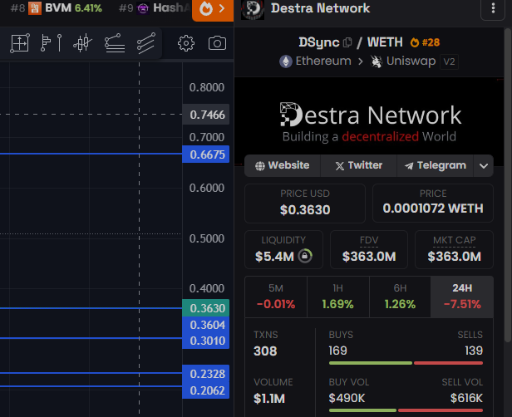512x417 pixels.
Task: Click the 0.2062 blue price label
Action: pos(206,390)
